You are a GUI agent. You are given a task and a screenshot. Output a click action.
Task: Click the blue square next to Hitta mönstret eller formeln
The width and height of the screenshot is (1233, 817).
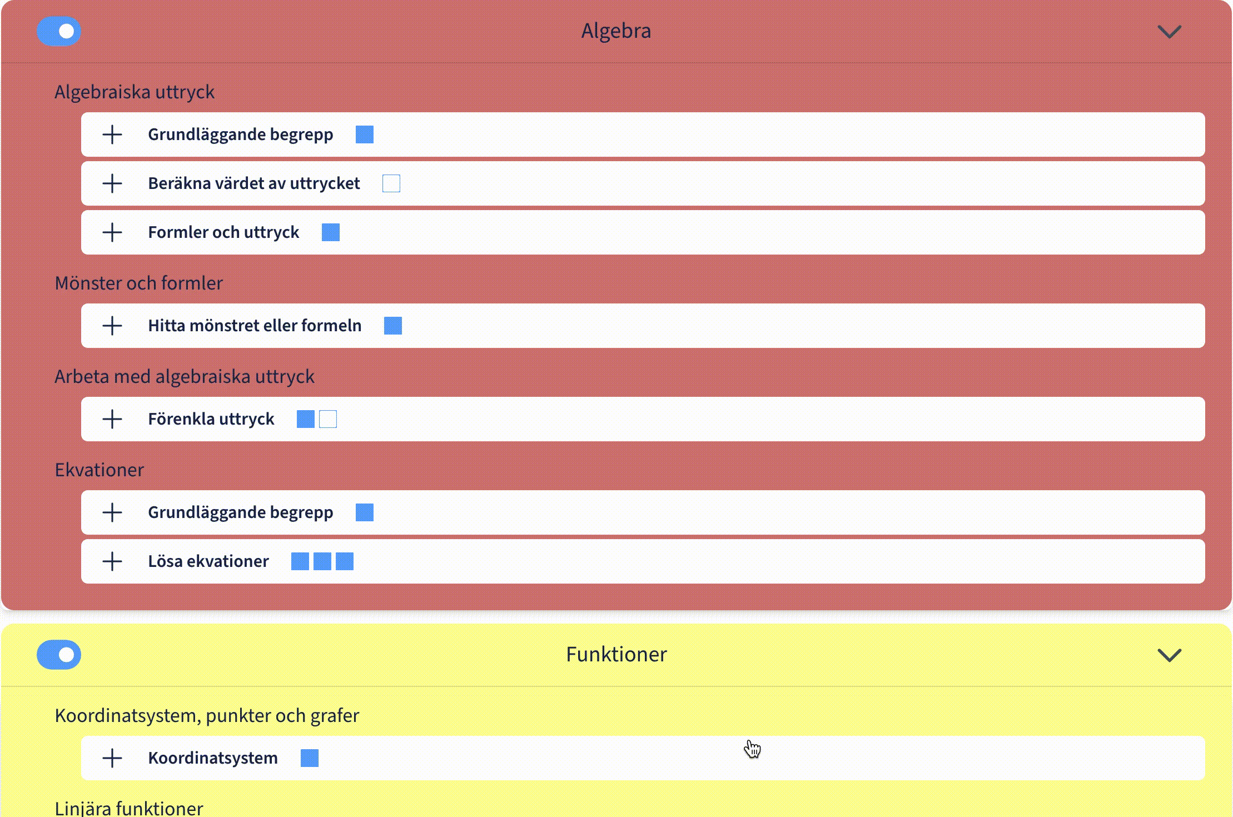tap(393, 326)
